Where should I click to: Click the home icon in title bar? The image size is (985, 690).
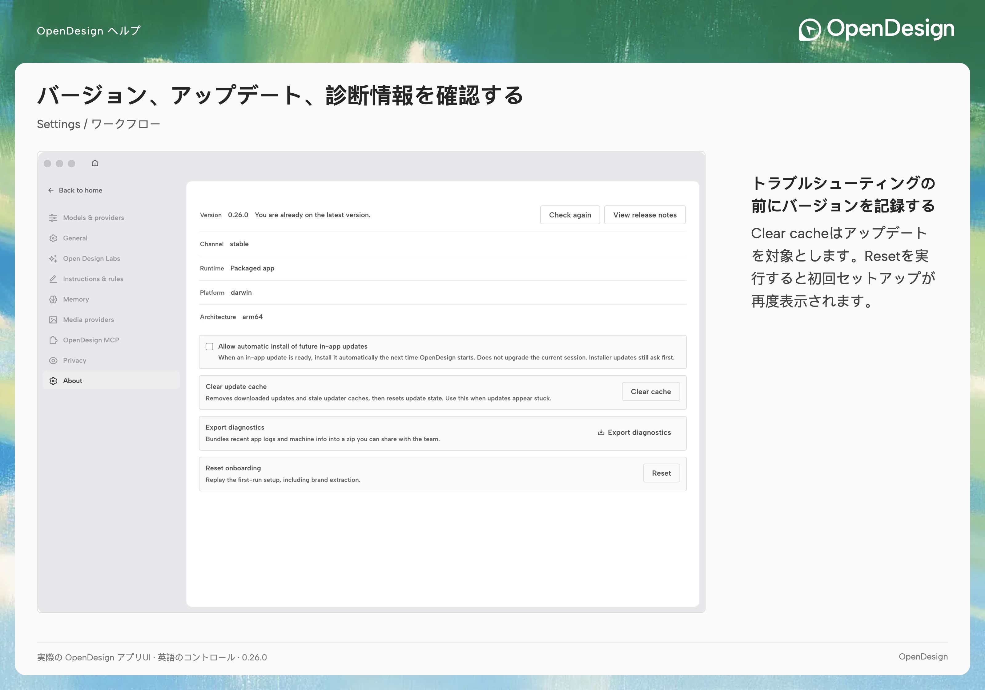tap(95, 163)
